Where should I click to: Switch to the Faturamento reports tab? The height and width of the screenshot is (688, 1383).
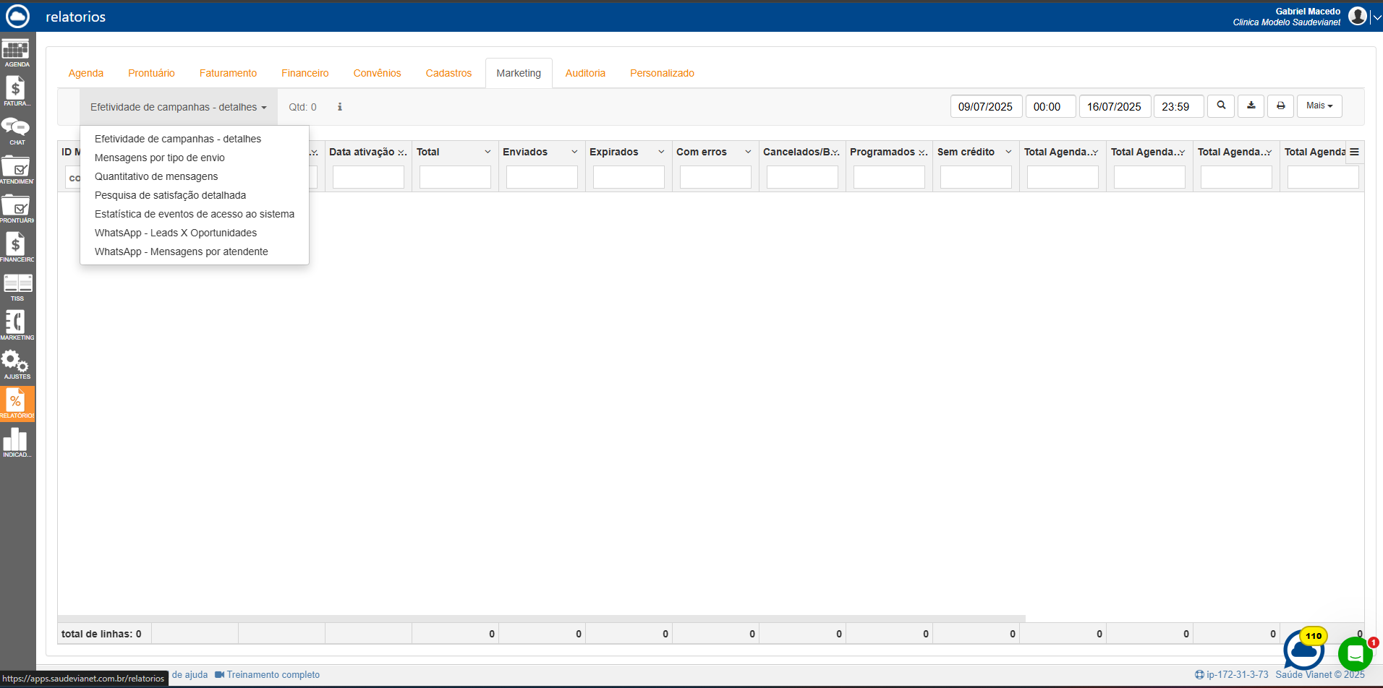point(228,73)
